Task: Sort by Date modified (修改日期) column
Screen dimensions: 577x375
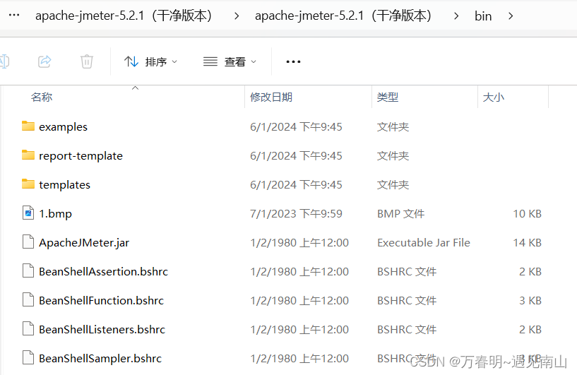Action: [271, 97]
